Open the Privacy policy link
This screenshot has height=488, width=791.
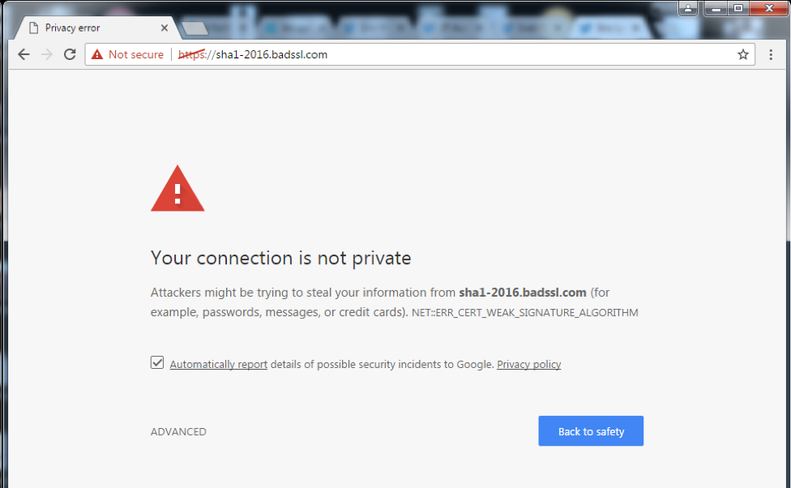click(528, 364)
